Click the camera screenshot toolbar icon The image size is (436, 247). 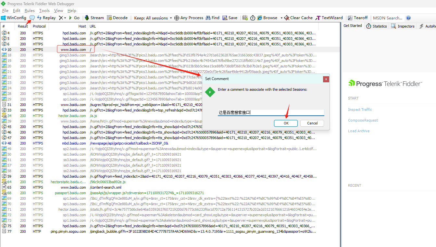[x=245, y=18]
